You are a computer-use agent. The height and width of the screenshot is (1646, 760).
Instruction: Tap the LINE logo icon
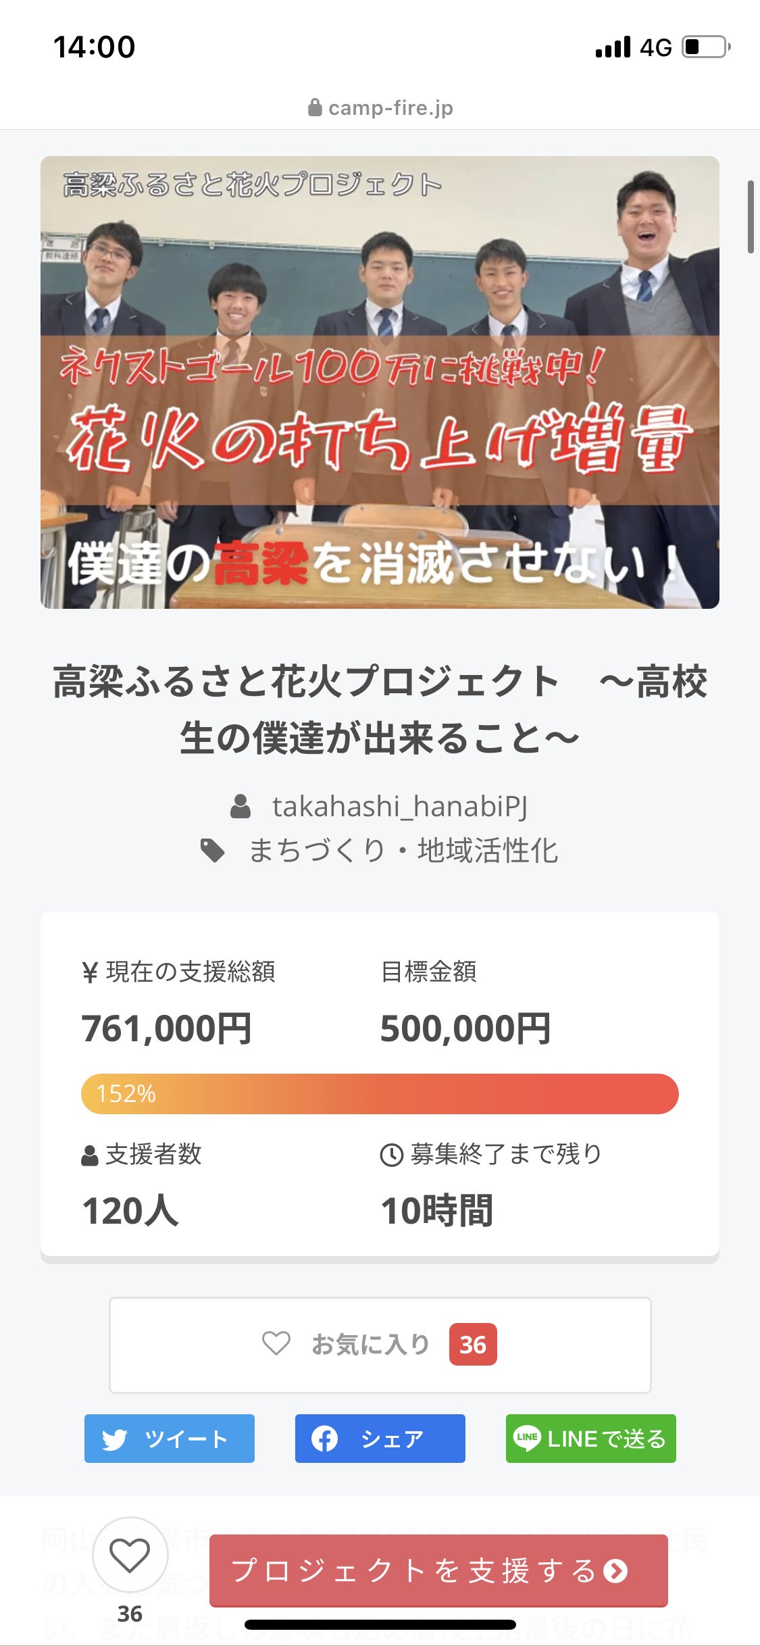(x=527, y=1438)
